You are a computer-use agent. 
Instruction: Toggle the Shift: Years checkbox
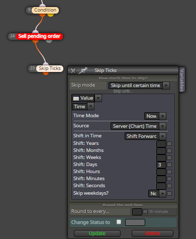169,144
